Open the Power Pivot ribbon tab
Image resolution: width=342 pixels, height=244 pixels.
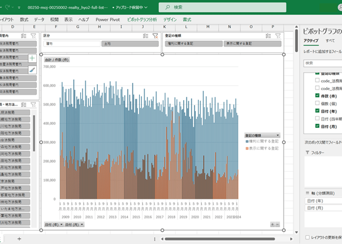pyautogui.click(x=108, y=20)
